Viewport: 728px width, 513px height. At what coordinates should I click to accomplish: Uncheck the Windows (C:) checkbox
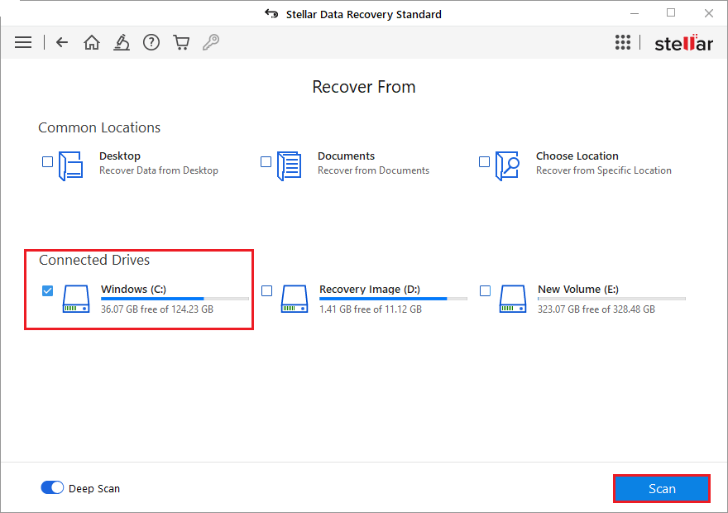point(47,290)
